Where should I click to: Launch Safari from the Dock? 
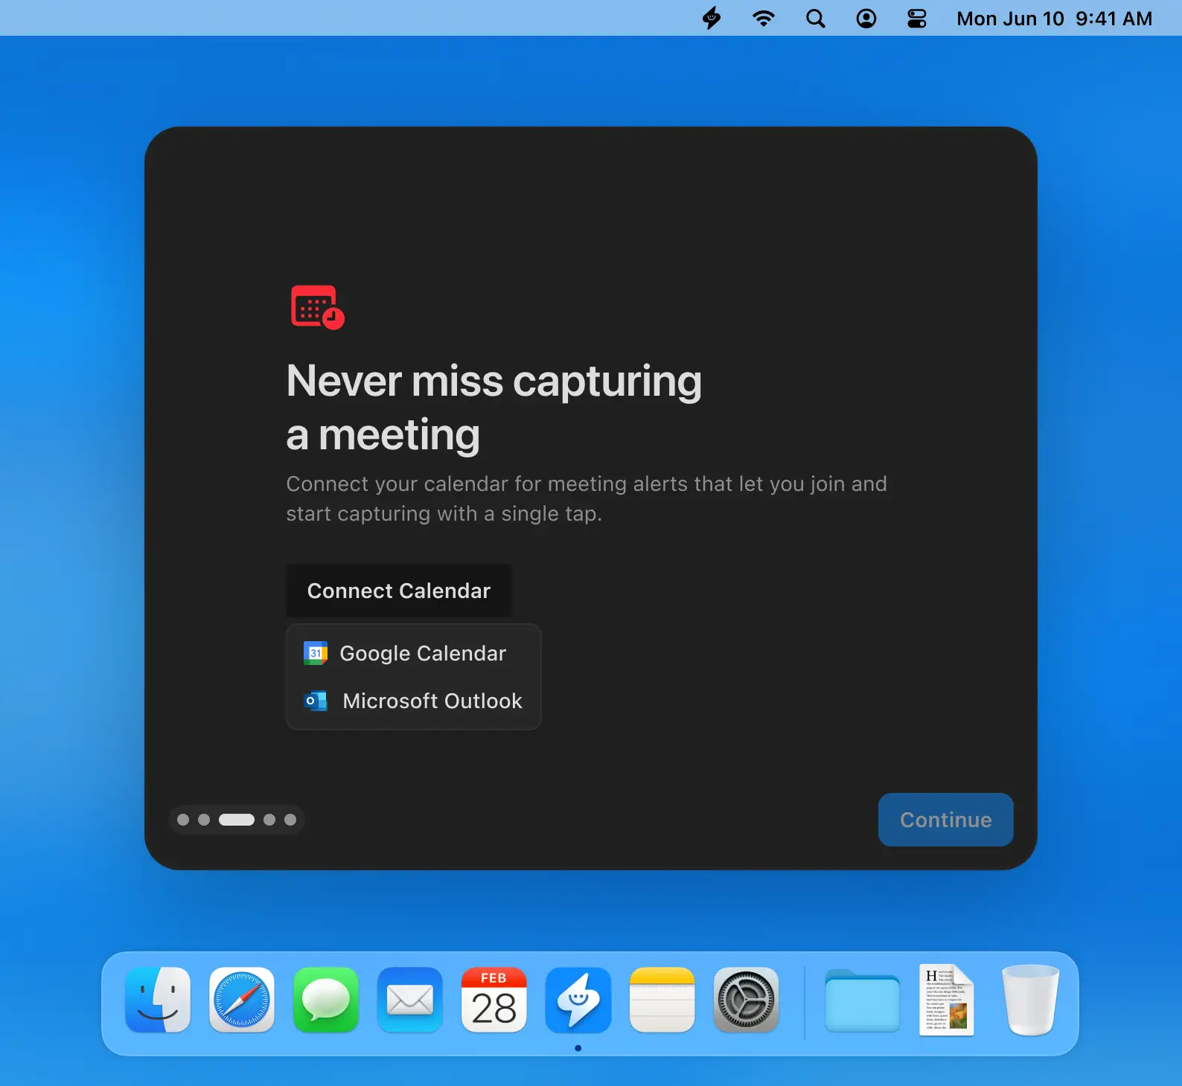242,1000
